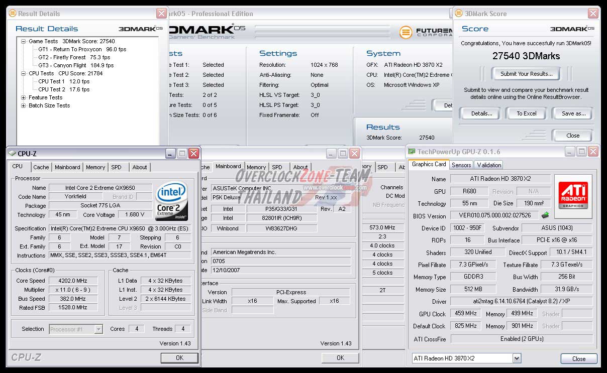Close the 3DMark Score window with the X
This screenshot has height=373, width=607.
[x=593, y=14]
